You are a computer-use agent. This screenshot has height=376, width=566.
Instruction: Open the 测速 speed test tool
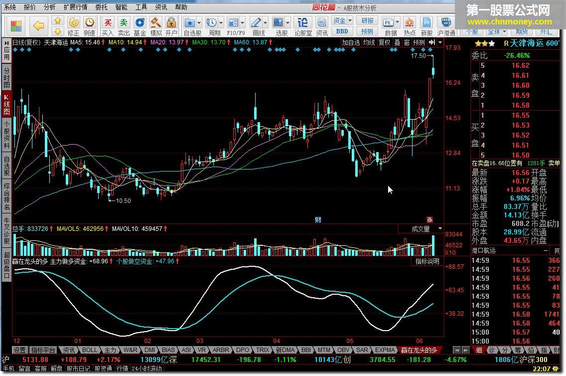(x=89, y=26)
